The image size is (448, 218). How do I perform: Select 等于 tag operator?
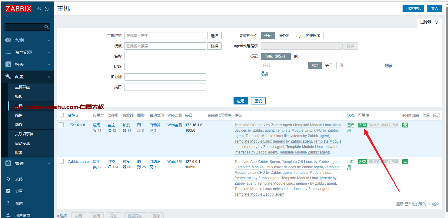coord(329,65)
